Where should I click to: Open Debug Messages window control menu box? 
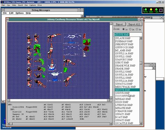coord(3,10)
